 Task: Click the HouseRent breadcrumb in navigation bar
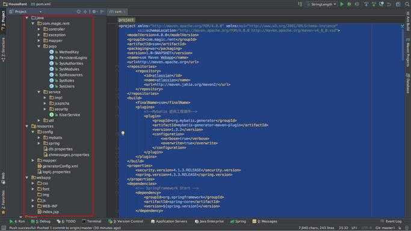15,4
